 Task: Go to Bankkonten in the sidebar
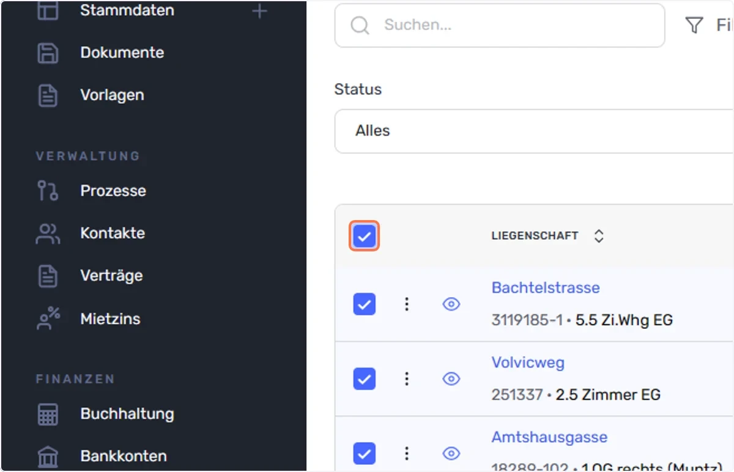click(124, 457)
